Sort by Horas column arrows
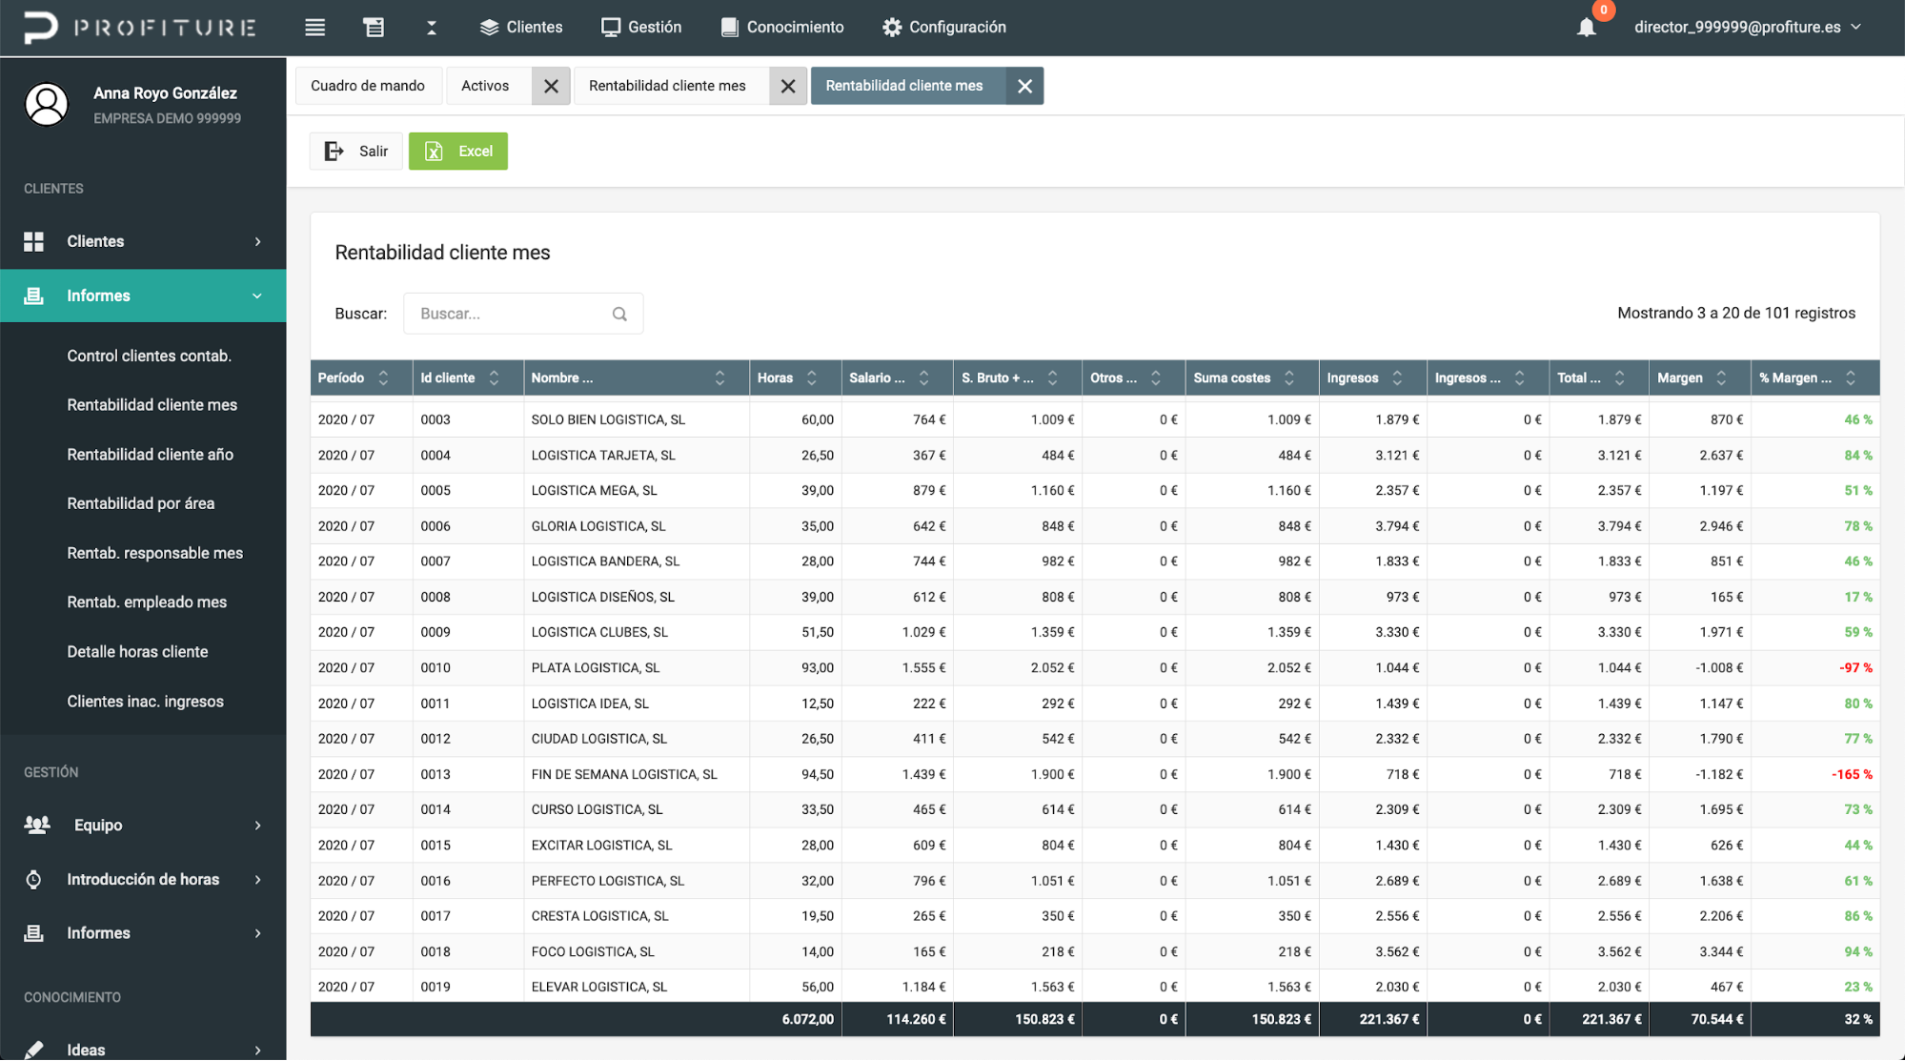This screenshot has width=1905, height=1061. 811,377
